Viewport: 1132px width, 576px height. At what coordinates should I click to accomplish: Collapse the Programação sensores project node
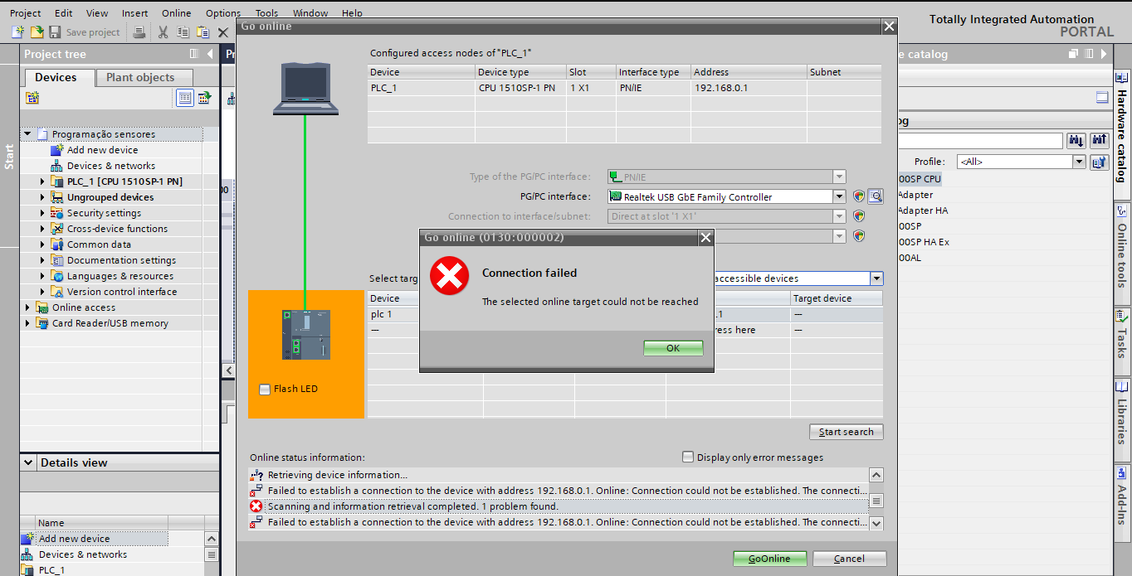point(27,134)
